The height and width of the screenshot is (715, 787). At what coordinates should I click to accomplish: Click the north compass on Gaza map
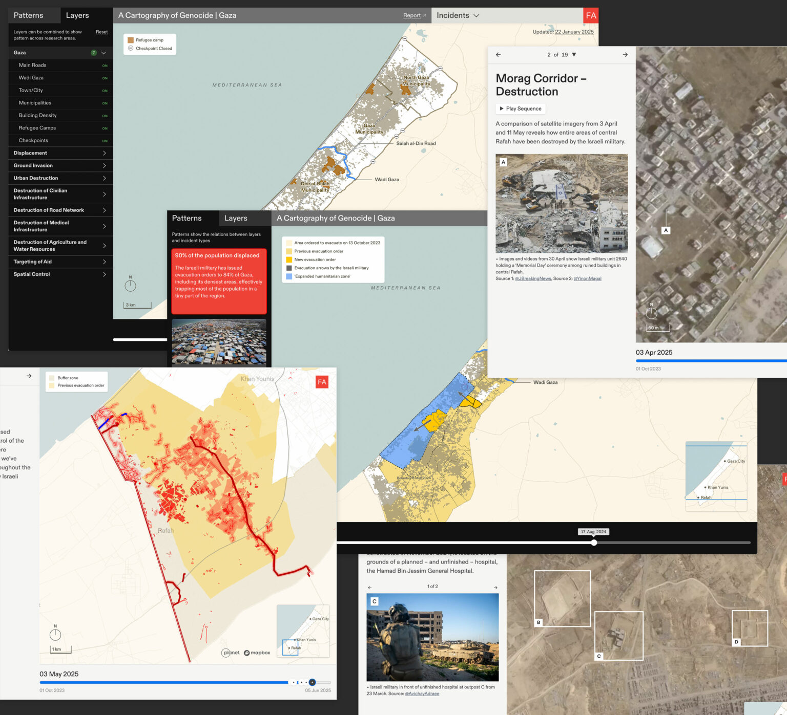click(130, 285)
